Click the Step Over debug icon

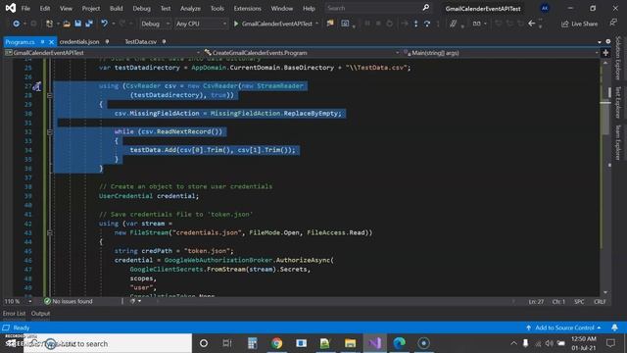coord(427,24)
